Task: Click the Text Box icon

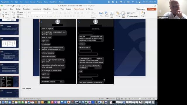Action: pos(112,13)
